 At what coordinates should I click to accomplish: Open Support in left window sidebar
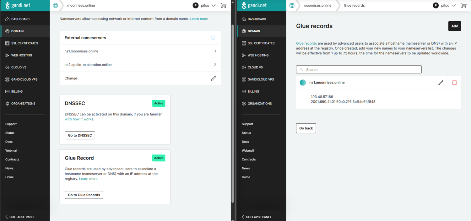coord(11,124)
